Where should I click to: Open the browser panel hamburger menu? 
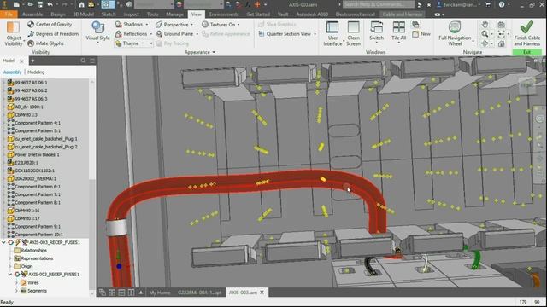click(x=92, y=61)
